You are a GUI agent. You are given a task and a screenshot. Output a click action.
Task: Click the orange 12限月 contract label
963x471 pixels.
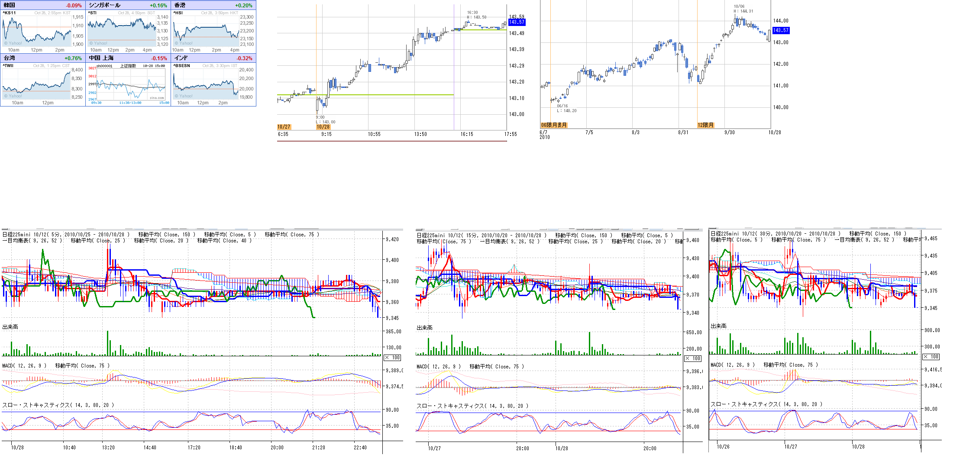[705, 125]
